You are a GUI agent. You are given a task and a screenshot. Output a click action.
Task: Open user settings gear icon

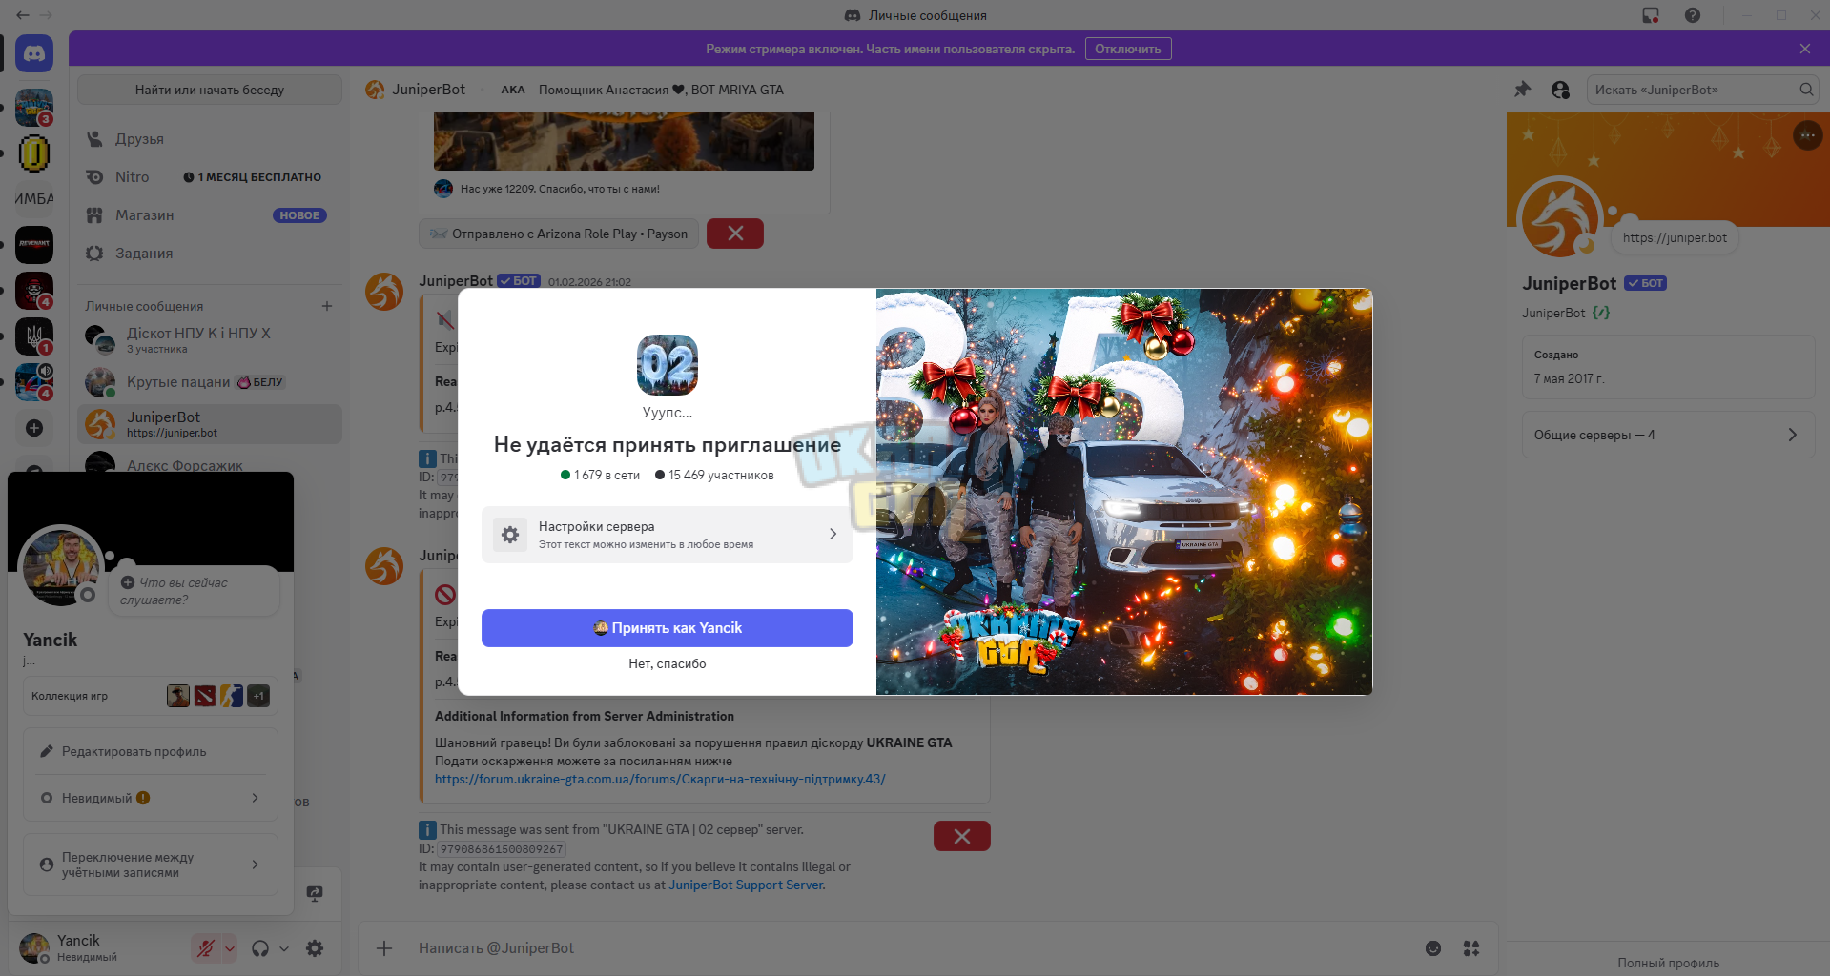pyautogui.click(x=315, y=948)
